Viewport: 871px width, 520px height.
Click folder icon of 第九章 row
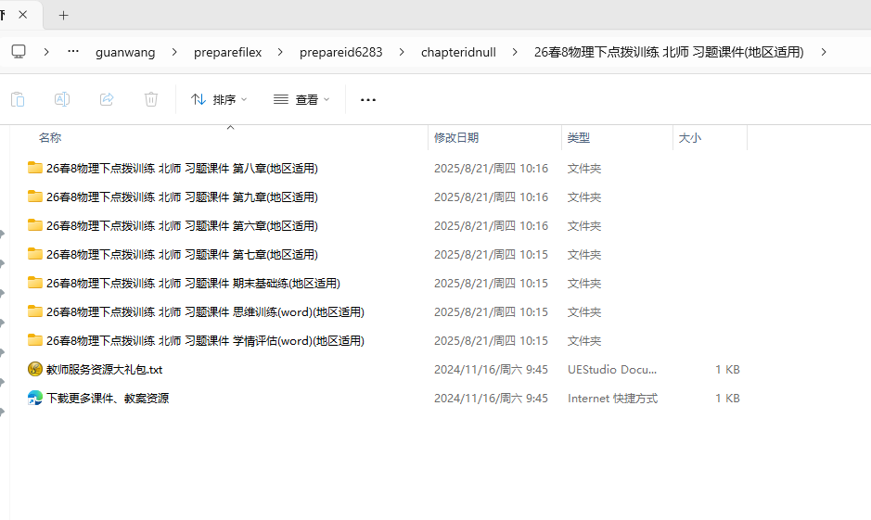(35, 197)
